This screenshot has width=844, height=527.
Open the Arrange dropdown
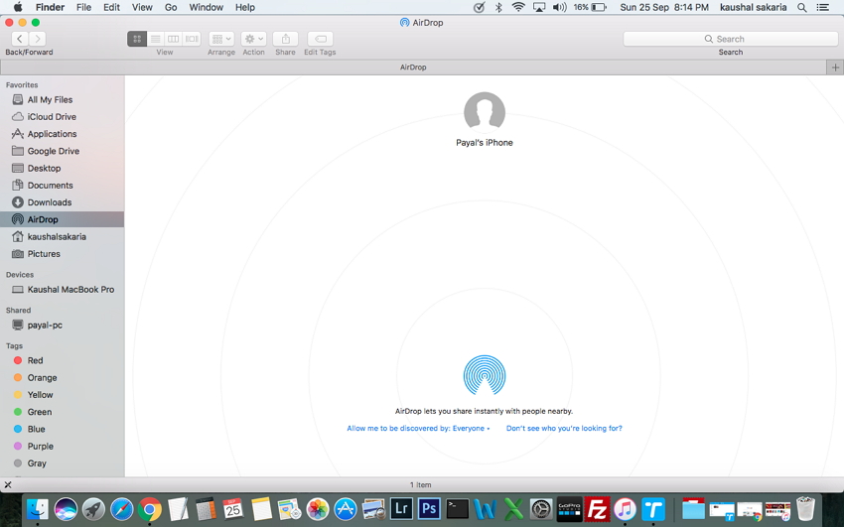coord(221,39)
